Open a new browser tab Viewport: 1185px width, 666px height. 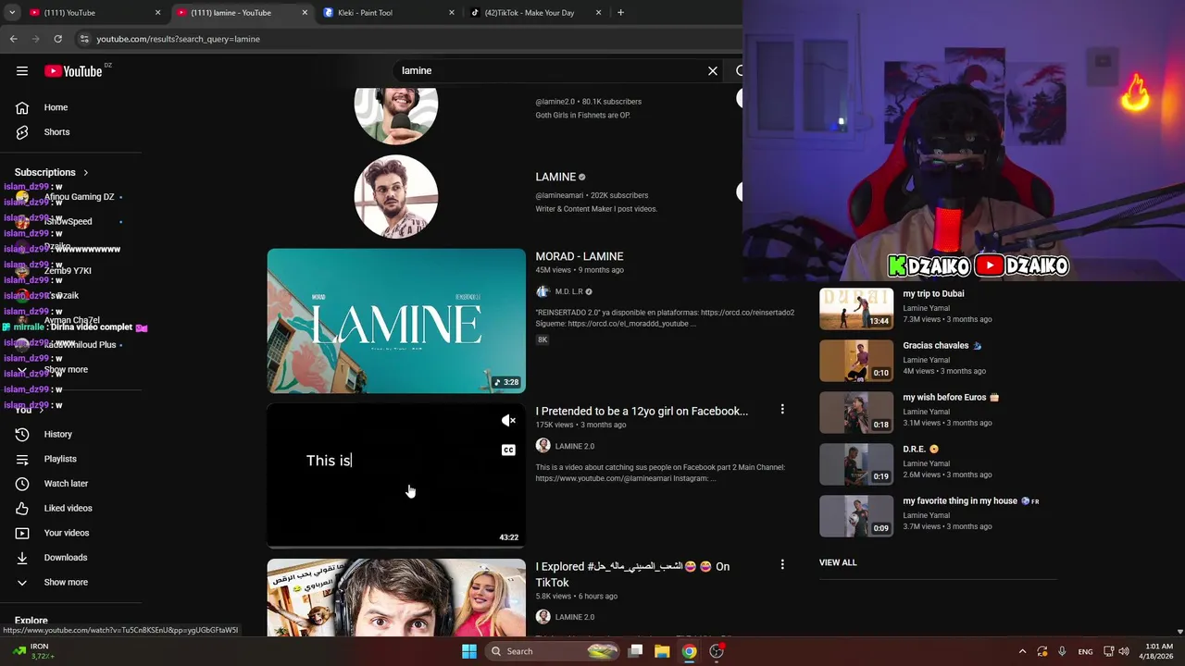[620, 13]
